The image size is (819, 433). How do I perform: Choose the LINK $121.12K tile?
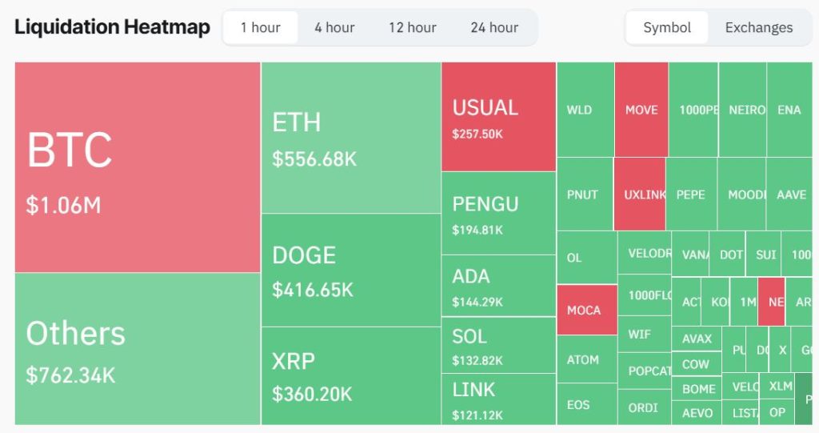pos(498,399)
